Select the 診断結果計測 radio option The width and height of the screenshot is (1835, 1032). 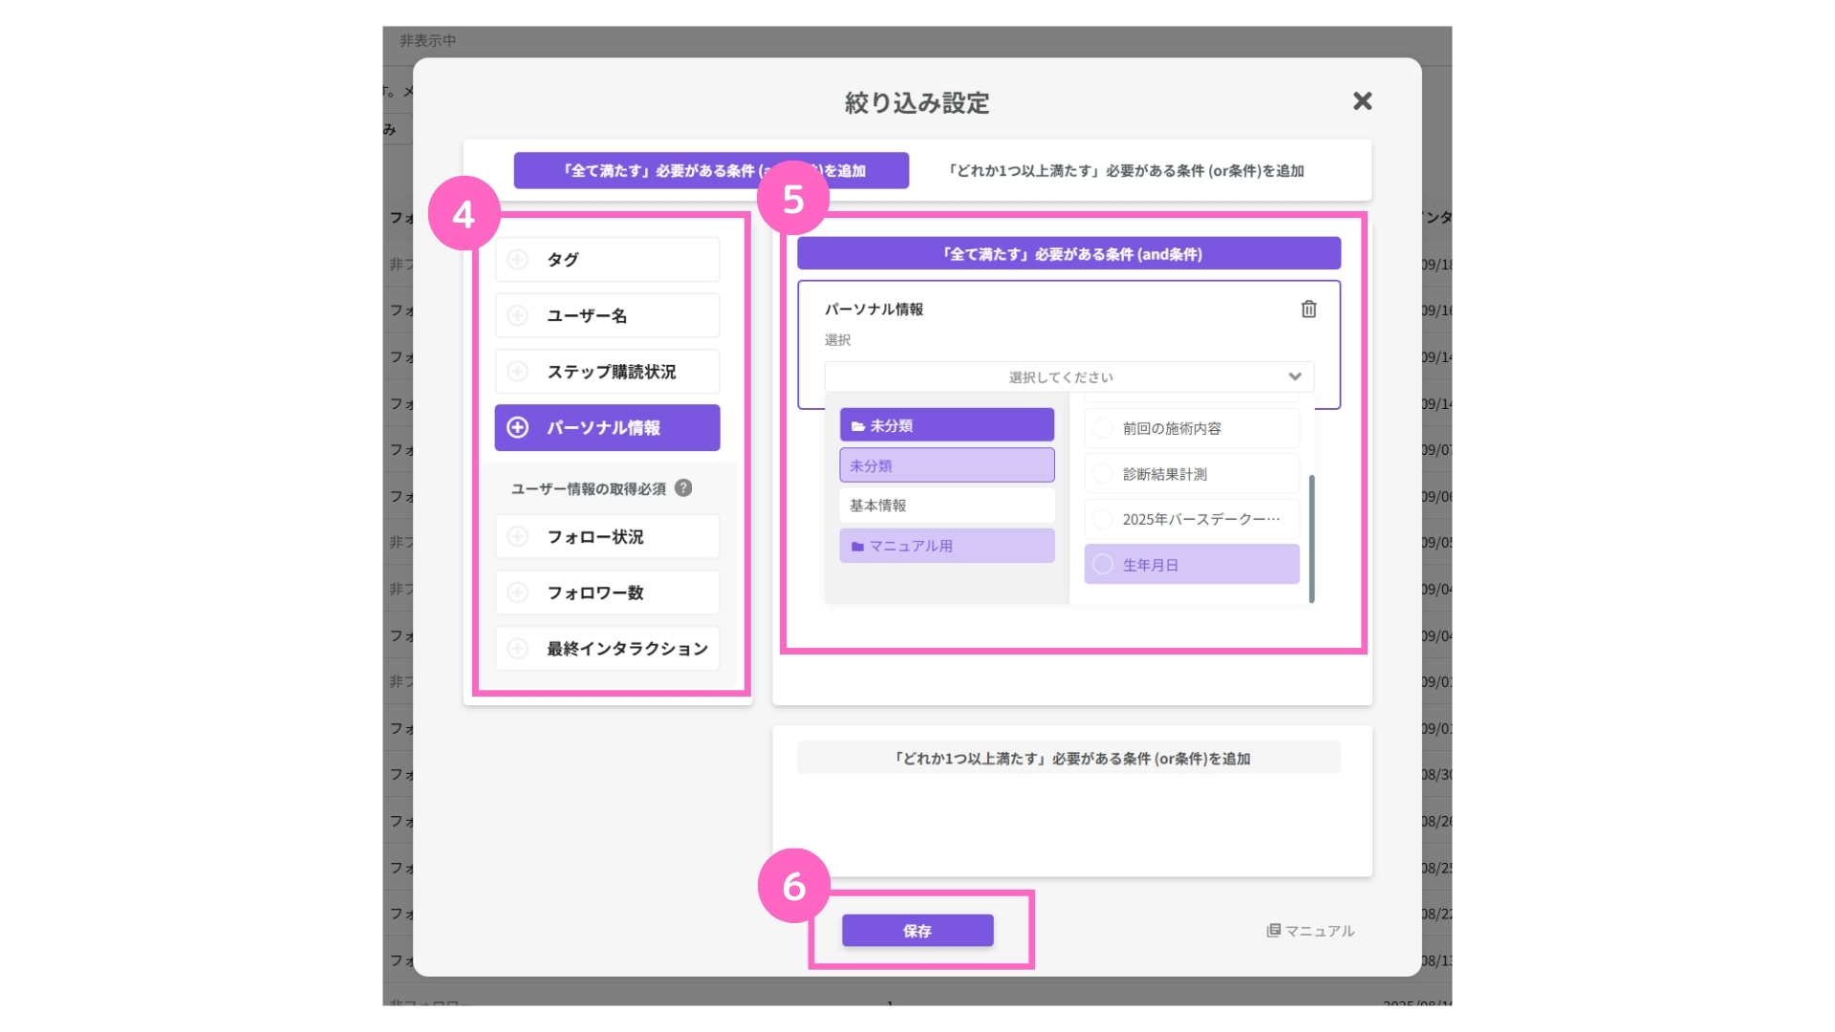1103,474
